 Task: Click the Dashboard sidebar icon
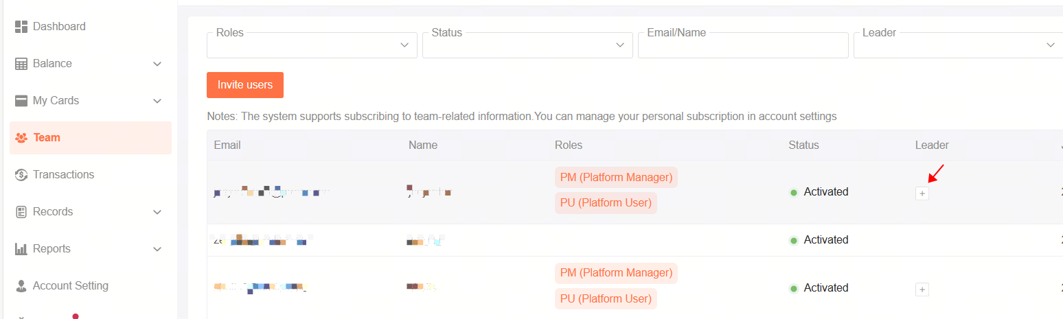coord(21,26)
